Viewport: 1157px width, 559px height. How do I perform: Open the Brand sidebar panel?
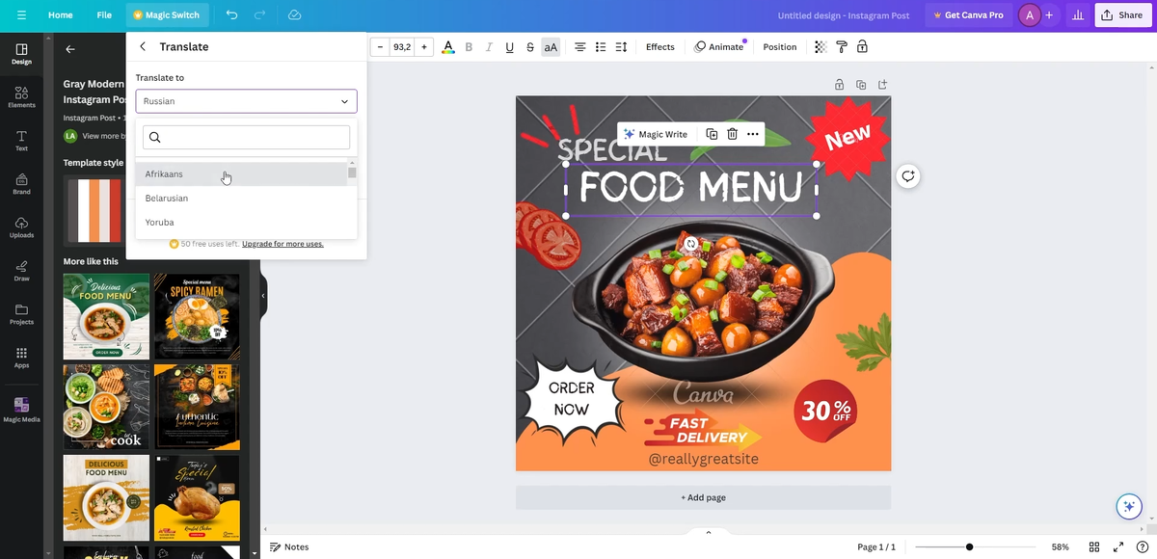[21, 184]
